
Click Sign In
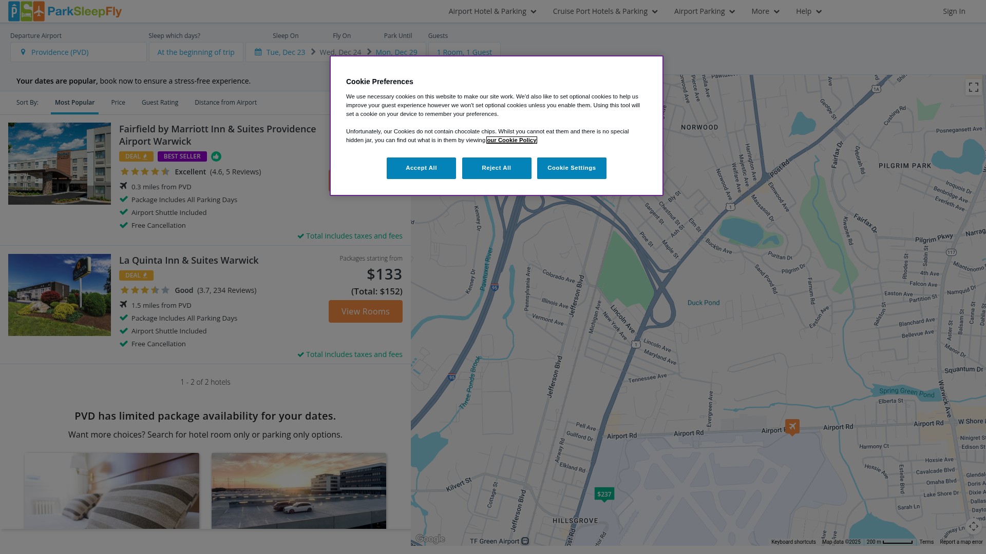pos(954,11)
